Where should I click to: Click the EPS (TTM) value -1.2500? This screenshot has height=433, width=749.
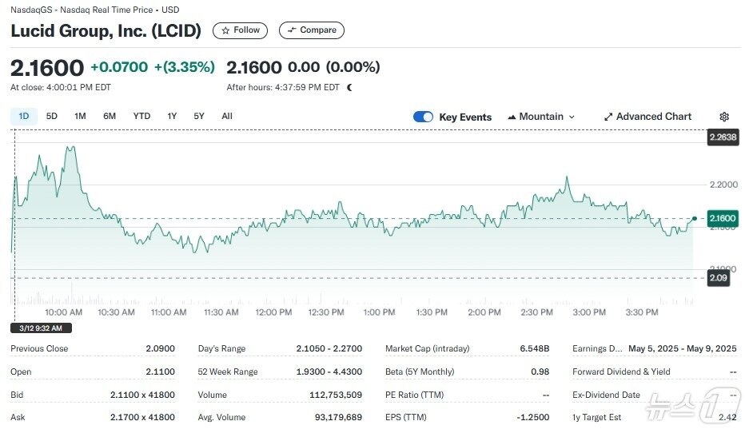[533, 417]
